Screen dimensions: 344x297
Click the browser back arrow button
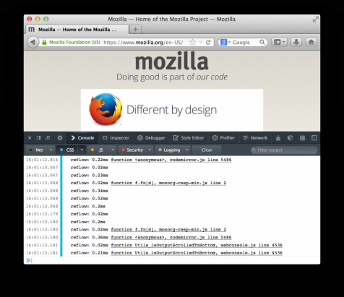tap(33, 43)
